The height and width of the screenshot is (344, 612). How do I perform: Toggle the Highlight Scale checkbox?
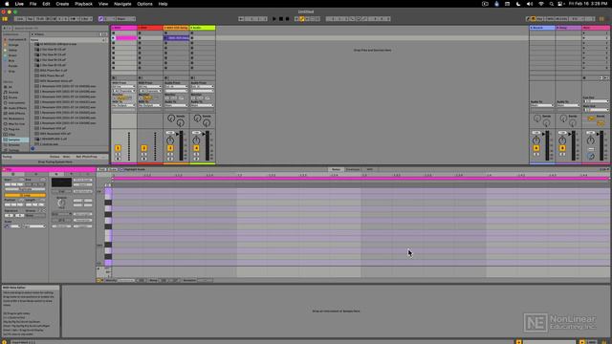(121, 169)
